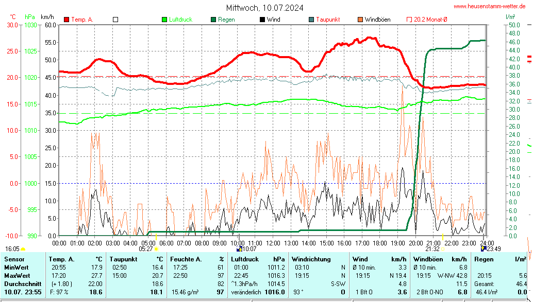Click the Mittwoch, 10.07.2024 chart title
Viewport: 533px width, 302px height.
[x=265, y=8]
